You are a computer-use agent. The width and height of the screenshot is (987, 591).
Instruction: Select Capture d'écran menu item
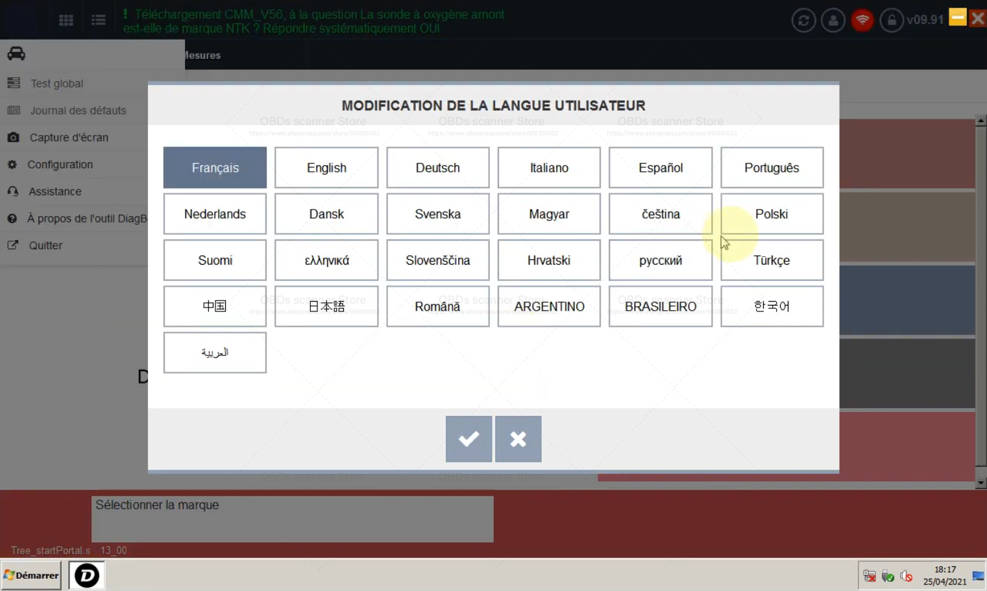[x=69, y=138]
